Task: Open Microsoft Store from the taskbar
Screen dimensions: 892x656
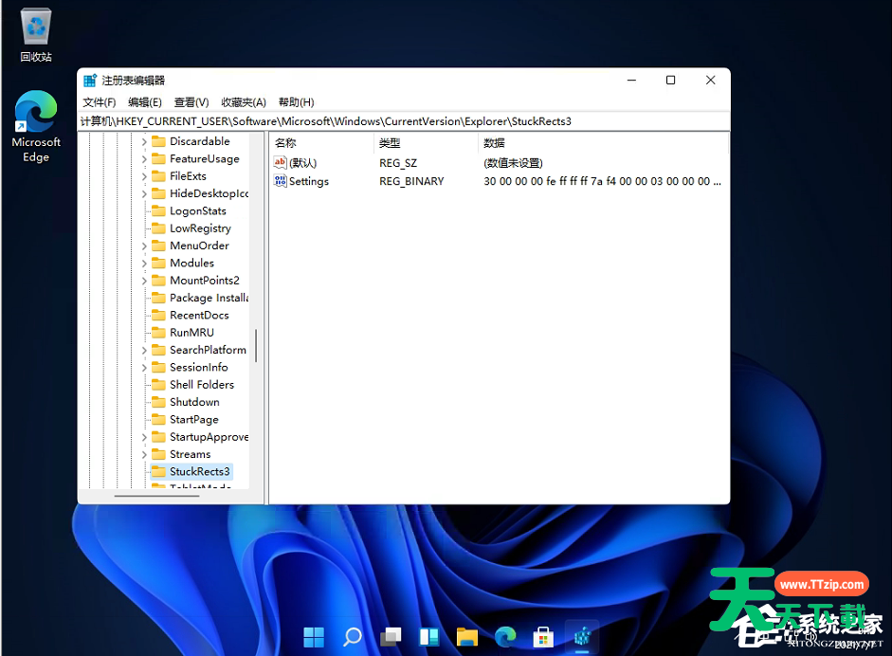Action: [x=543, y=636]
